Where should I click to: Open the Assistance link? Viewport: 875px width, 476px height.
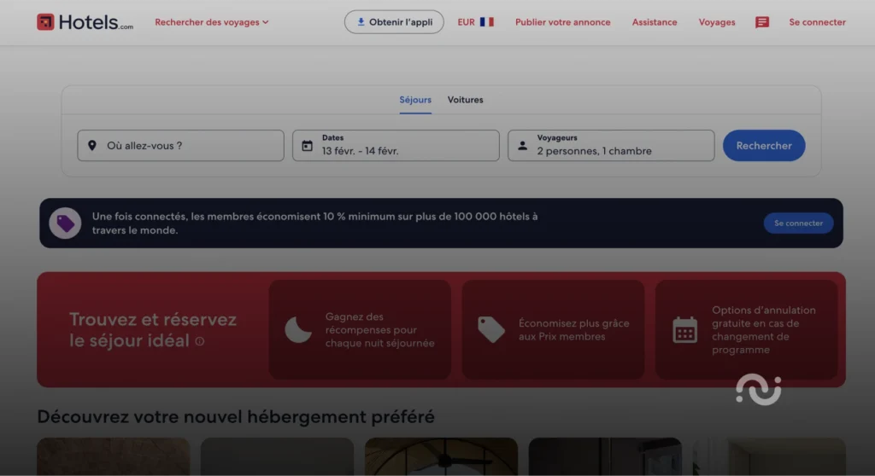654,22
